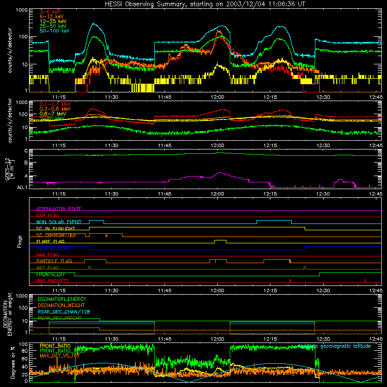This screenshot has height=387, width=387.
Task: Click the GOES-12 vertical axis label
Action: 9,169
